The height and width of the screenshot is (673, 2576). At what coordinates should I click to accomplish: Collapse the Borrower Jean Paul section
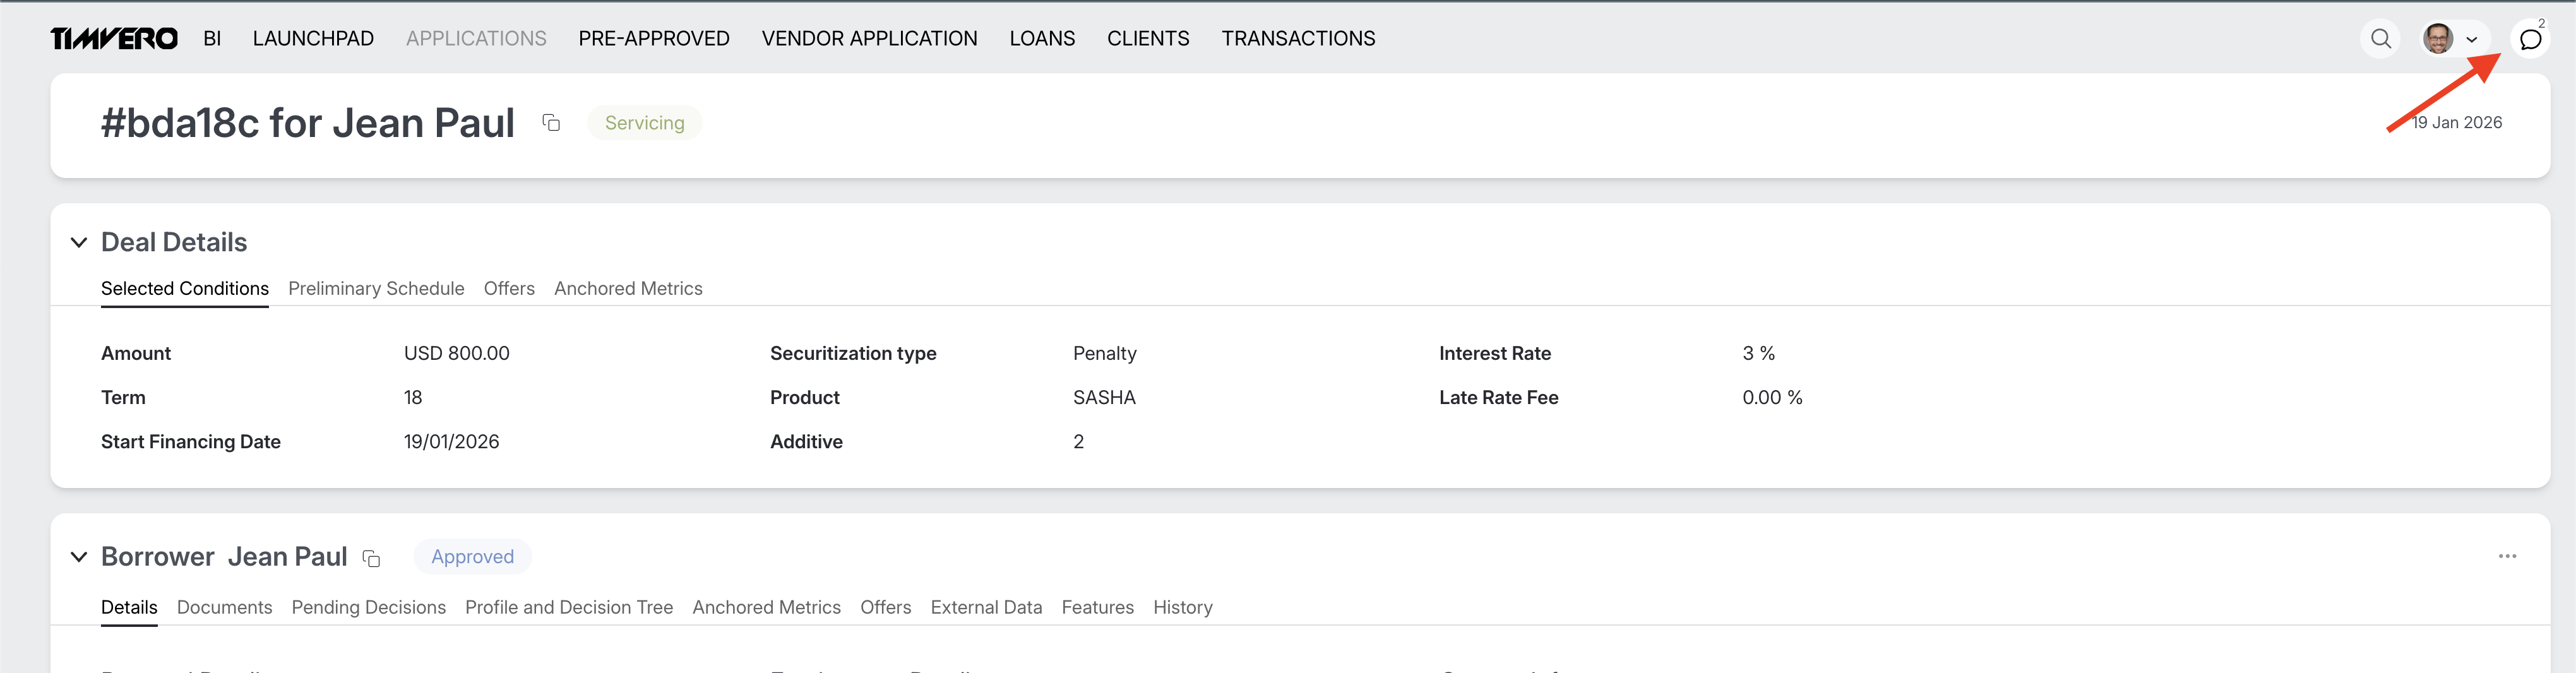79,557
